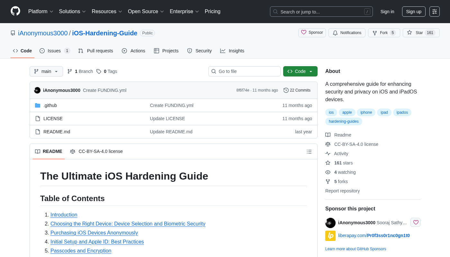Open the global navigation settings icon
This screenshot has width=450, height=257.
(434, 12)
